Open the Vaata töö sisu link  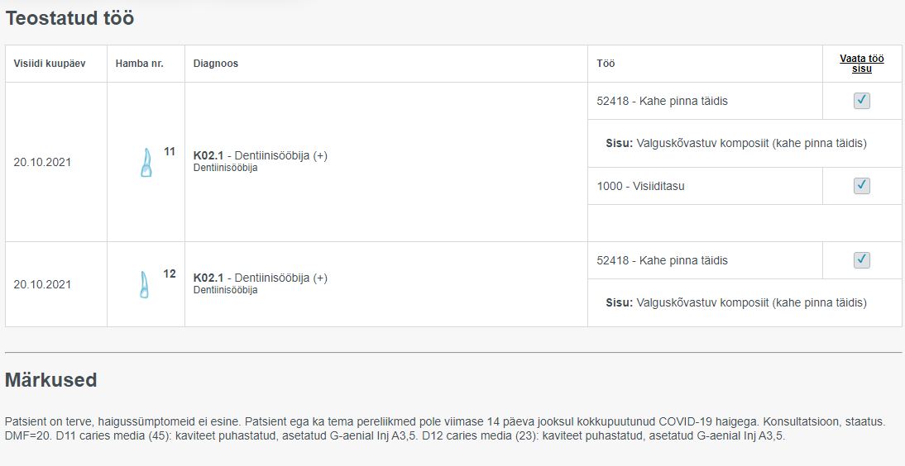point(862,64)
